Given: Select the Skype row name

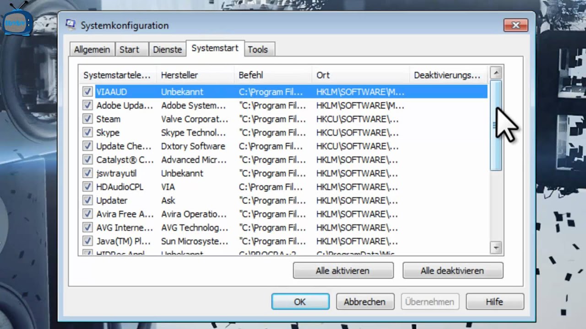Looking at the screenshot, I should point(108,133).
